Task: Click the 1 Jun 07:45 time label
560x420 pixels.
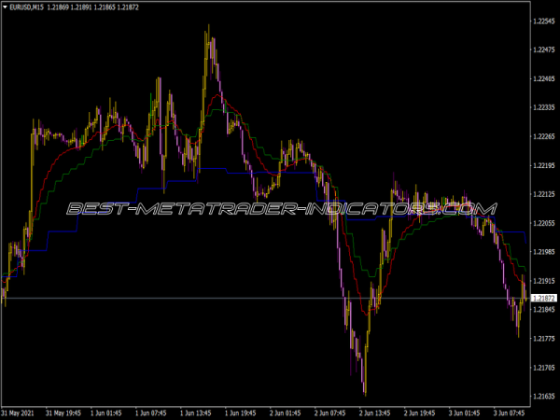Action: pyautogui.click(x=150, y=413)
